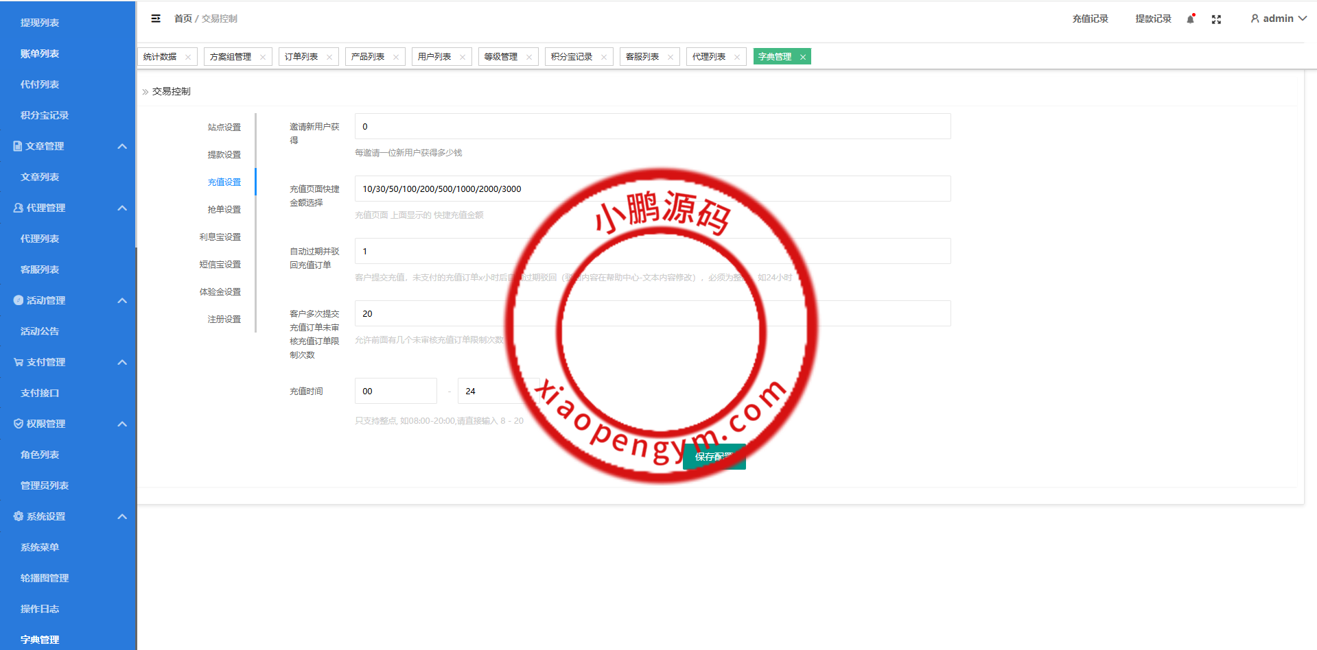Click the 充值记录 link in header
1317x650 pixels.
1090,19
